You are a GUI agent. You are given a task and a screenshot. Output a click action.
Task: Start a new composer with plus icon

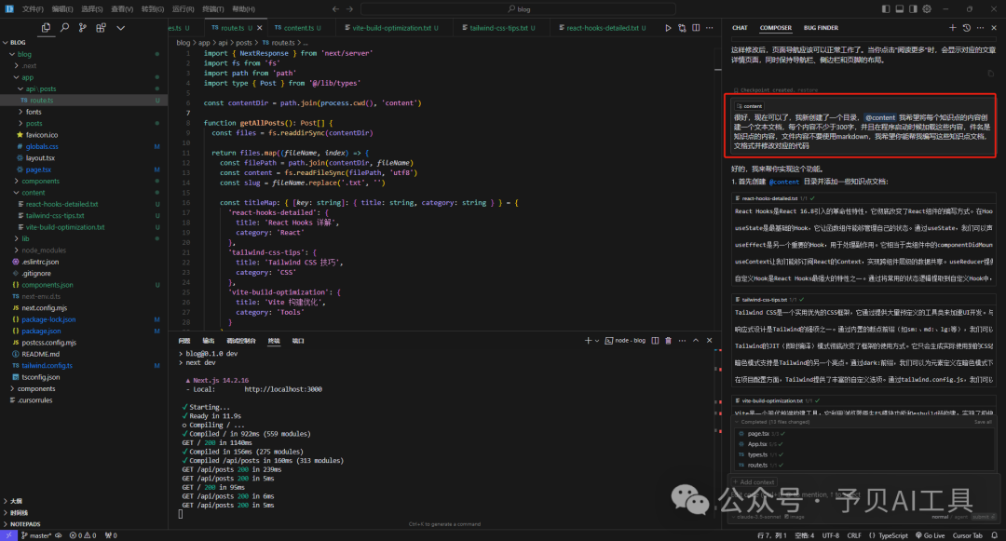coord(953,28)
